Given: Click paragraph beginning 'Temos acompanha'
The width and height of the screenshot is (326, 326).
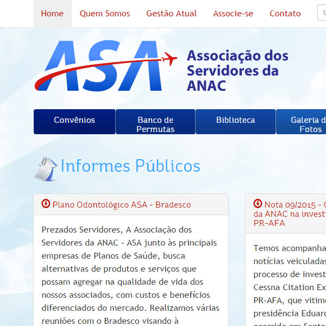Looking at the screenshot, I should 290,287.
